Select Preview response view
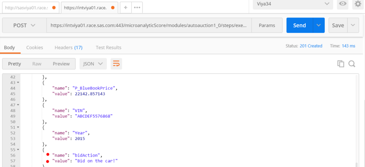The width and height of the screenshot is (365, 167). 61,64
